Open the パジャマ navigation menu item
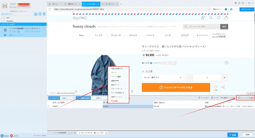The width and height of the screenshot is (255, 138). [x=150, y=35]
